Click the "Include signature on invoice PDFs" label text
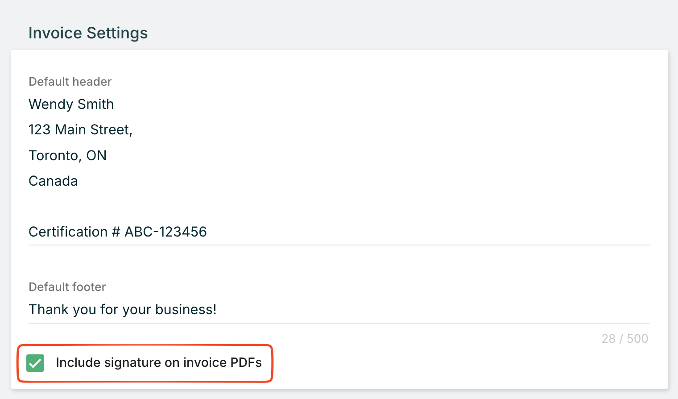Viewport: 678px width, 399px height. 158,363
